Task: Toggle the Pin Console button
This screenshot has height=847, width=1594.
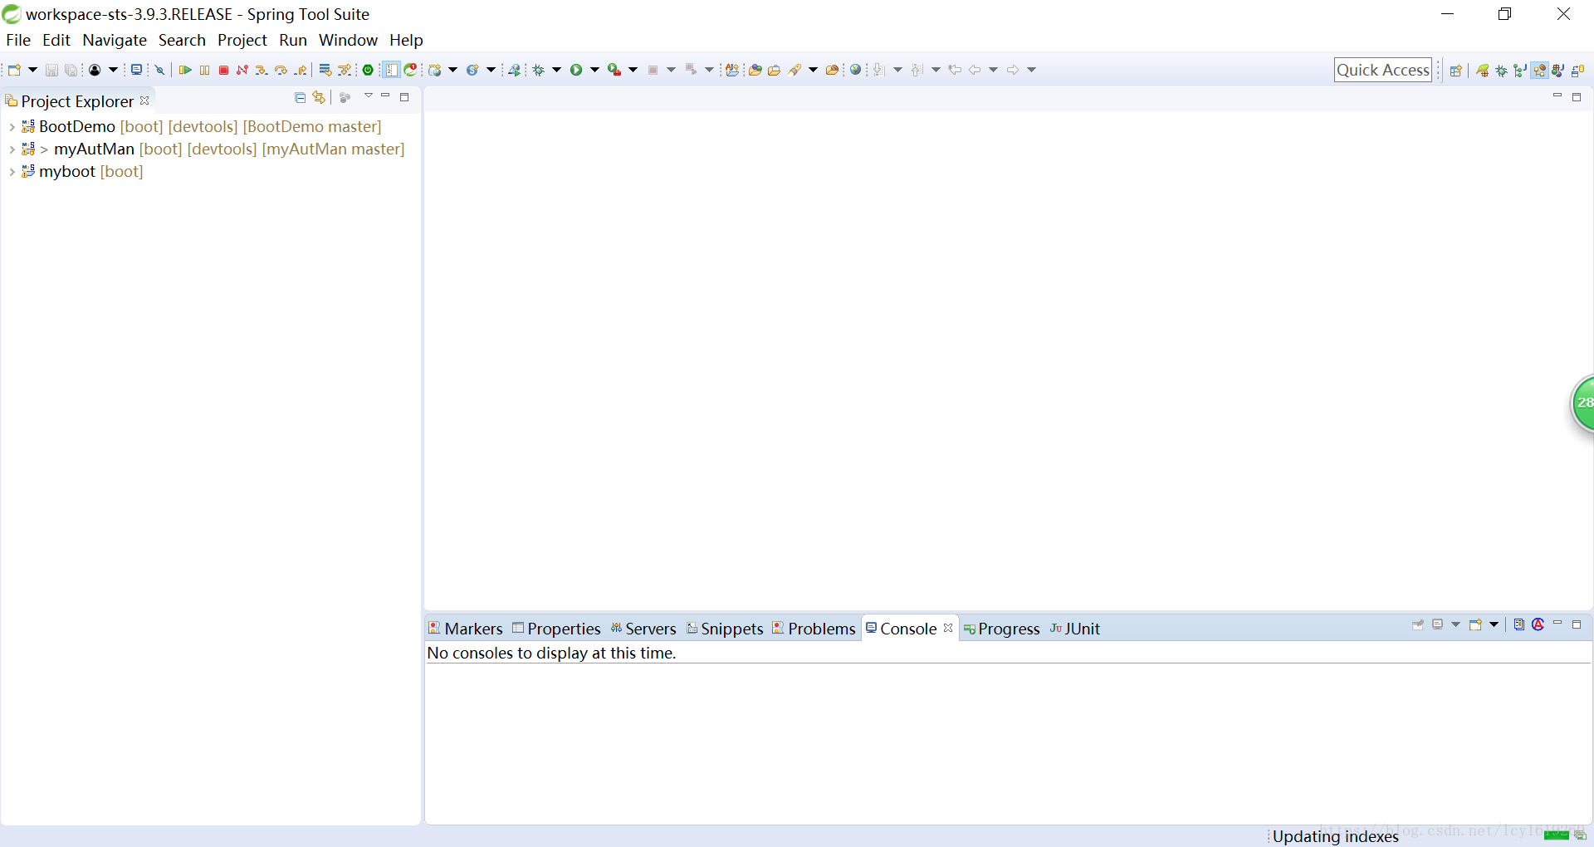Action: click(1418, 624)
